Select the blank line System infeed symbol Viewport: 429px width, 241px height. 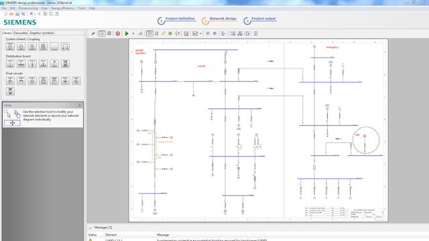(x=54, y=47)
